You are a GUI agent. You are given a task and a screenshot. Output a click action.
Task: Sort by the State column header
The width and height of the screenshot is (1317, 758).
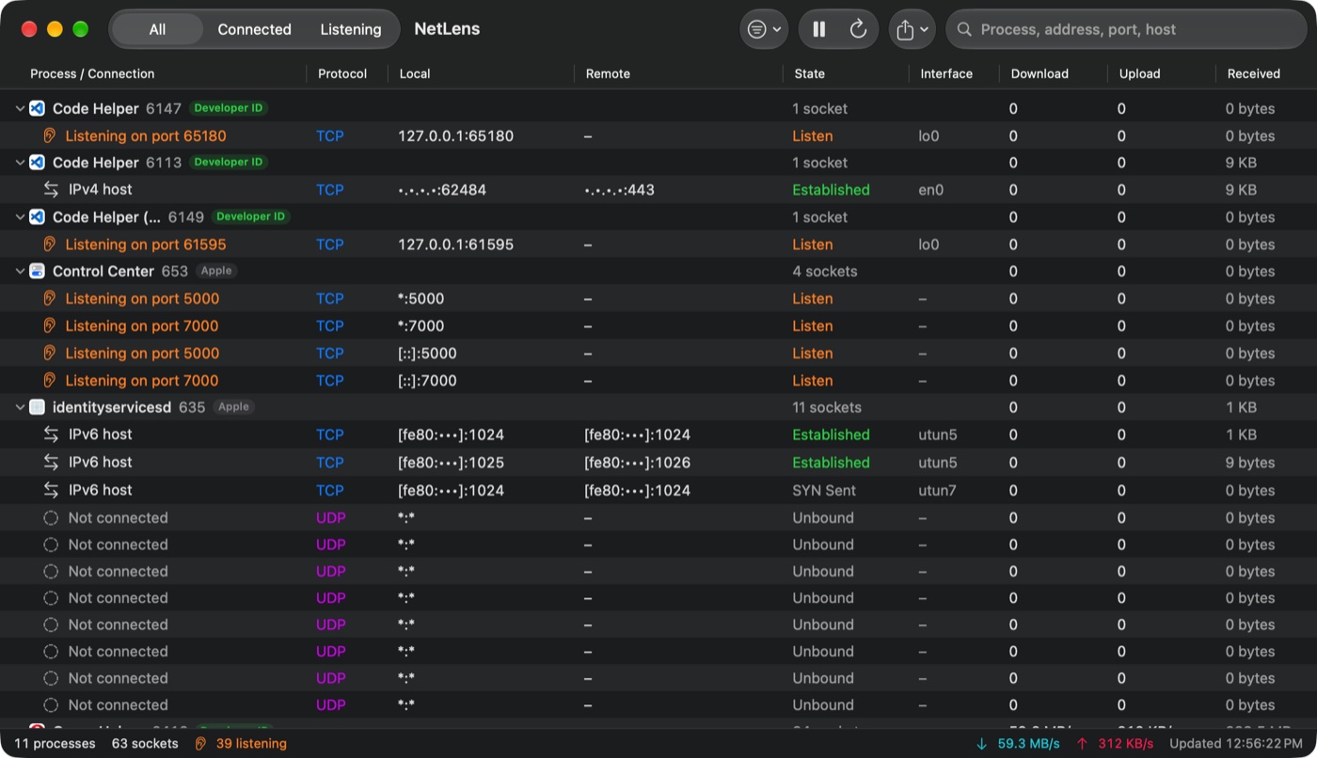[809, 73]
